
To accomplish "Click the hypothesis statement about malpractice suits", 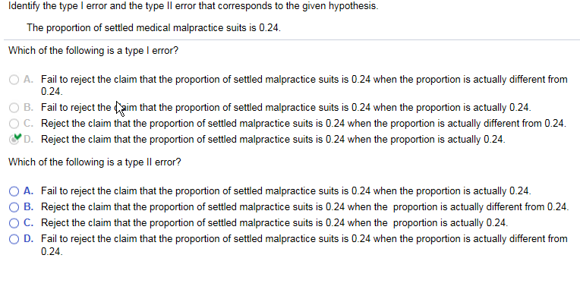I will pyautogui.click(x=153, y=28).
